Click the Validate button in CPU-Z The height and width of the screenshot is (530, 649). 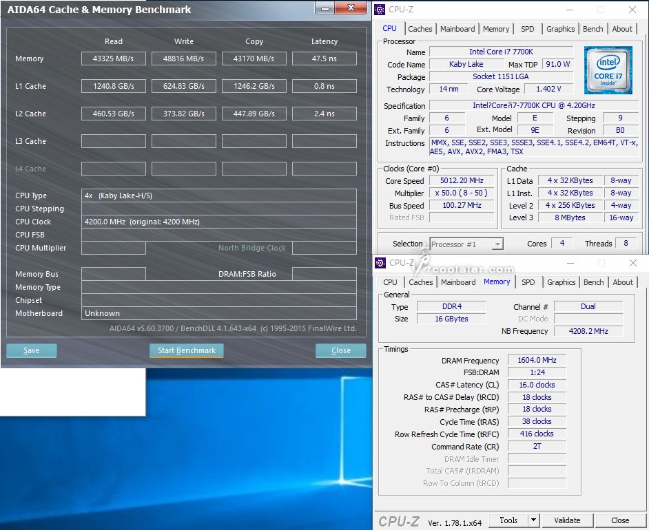tap(567, 520)
